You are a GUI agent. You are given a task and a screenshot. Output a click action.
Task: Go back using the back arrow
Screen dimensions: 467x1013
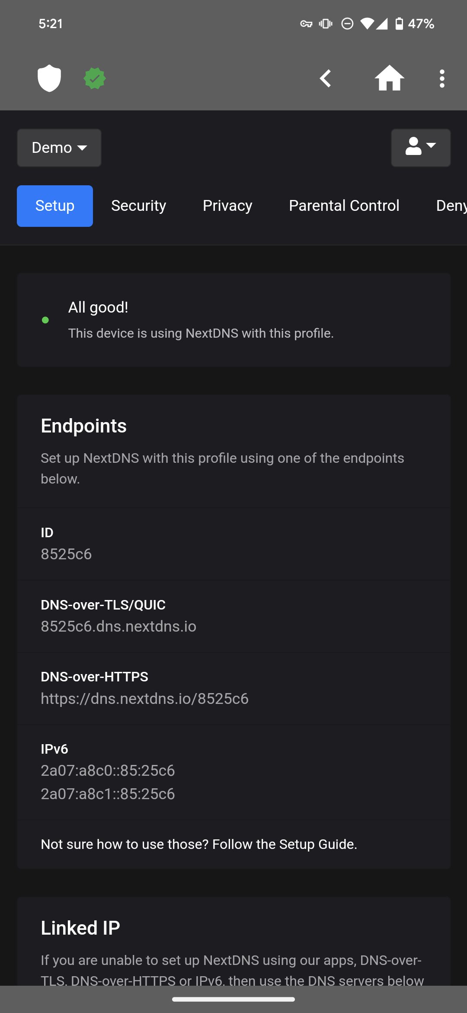click(326, 78)
